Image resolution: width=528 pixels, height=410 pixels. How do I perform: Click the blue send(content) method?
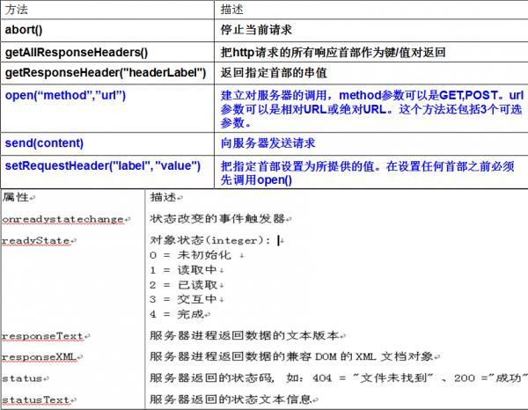(44, 143)
